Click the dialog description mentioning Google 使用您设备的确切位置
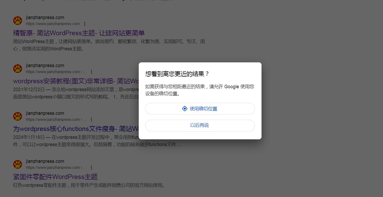This screenshot has width=383, height=197. click(x=200, y=90)
